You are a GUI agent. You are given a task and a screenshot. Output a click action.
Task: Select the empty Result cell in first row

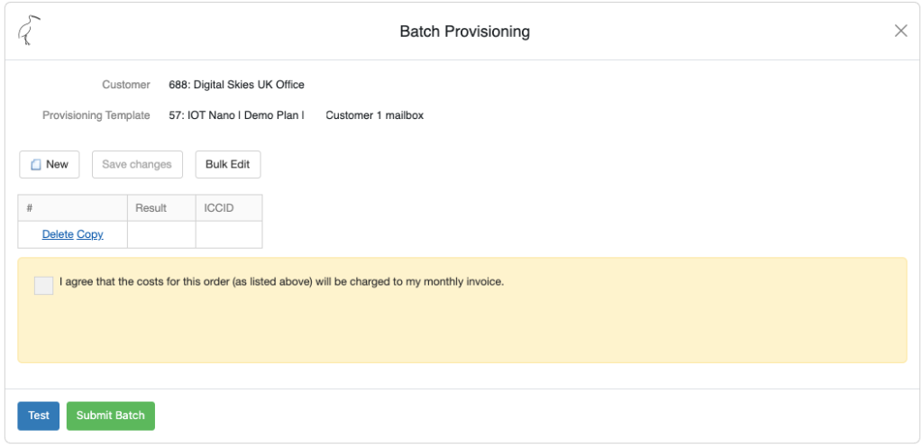tap(161, 234)
